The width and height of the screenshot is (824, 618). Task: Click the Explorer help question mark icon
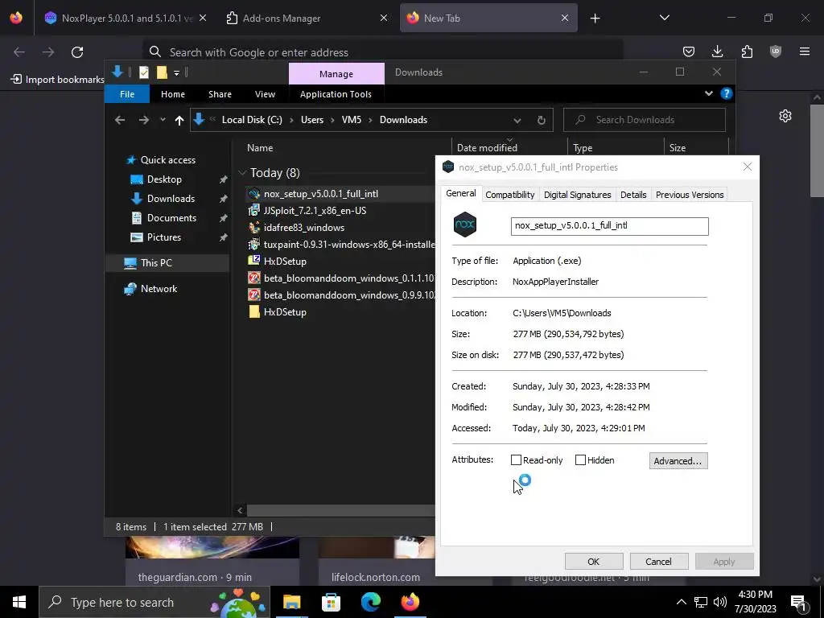point(727,93)
